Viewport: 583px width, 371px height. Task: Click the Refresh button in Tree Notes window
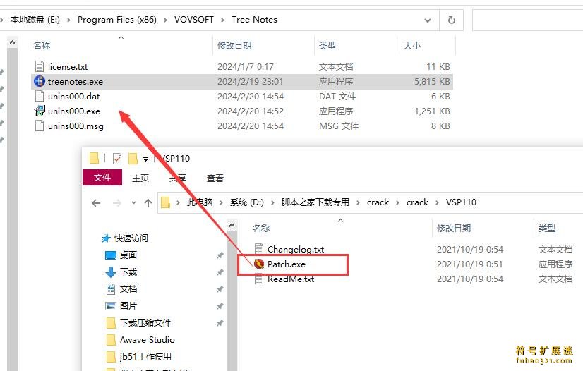click(452, 20)
